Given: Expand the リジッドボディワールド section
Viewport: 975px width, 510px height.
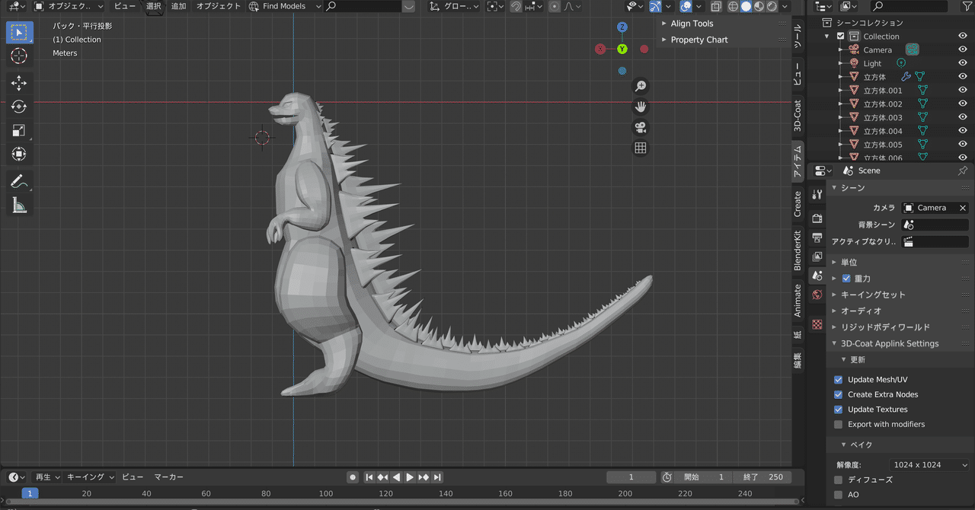Looking at the screenshot, I should (884, 327).
